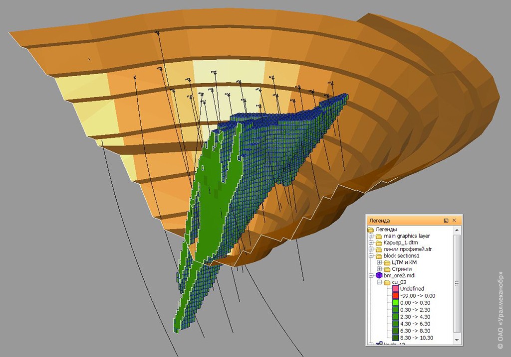Click the red -99.00 -> 0.00 swatch
This screenshot has width=511, height=357.
(x=395, y=296)
